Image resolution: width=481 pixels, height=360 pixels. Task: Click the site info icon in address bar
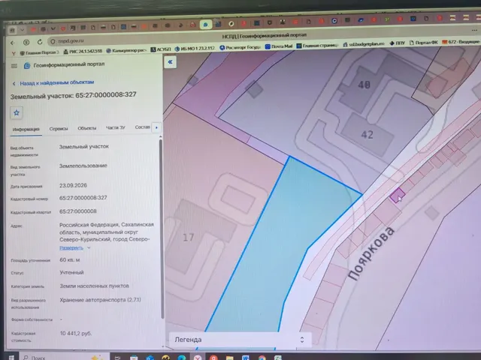pyautogui.click(x=53, y=41)
